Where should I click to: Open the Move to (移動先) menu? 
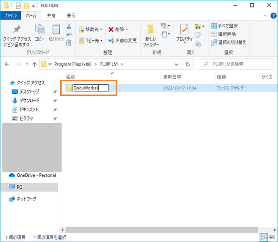click(x=91, y=29)
